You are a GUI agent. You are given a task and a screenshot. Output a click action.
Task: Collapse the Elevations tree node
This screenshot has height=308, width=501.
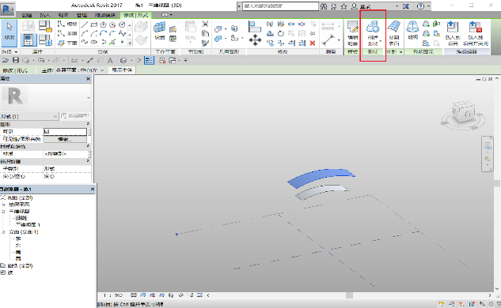[3, 232]
